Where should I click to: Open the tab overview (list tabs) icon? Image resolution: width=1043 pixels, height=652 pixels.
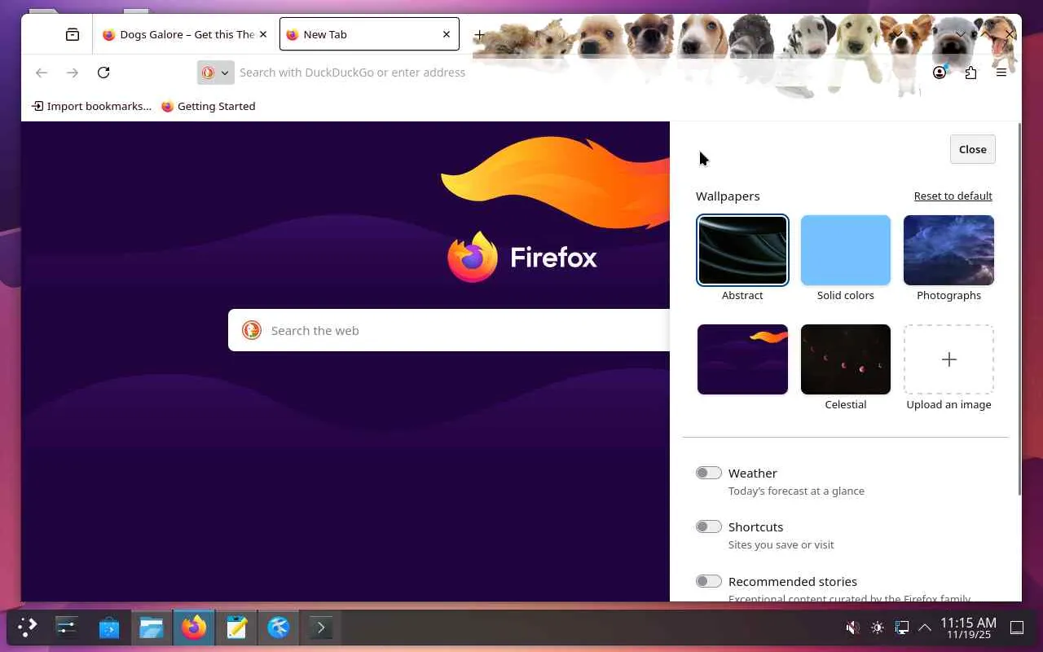click(x=73, y=34)
